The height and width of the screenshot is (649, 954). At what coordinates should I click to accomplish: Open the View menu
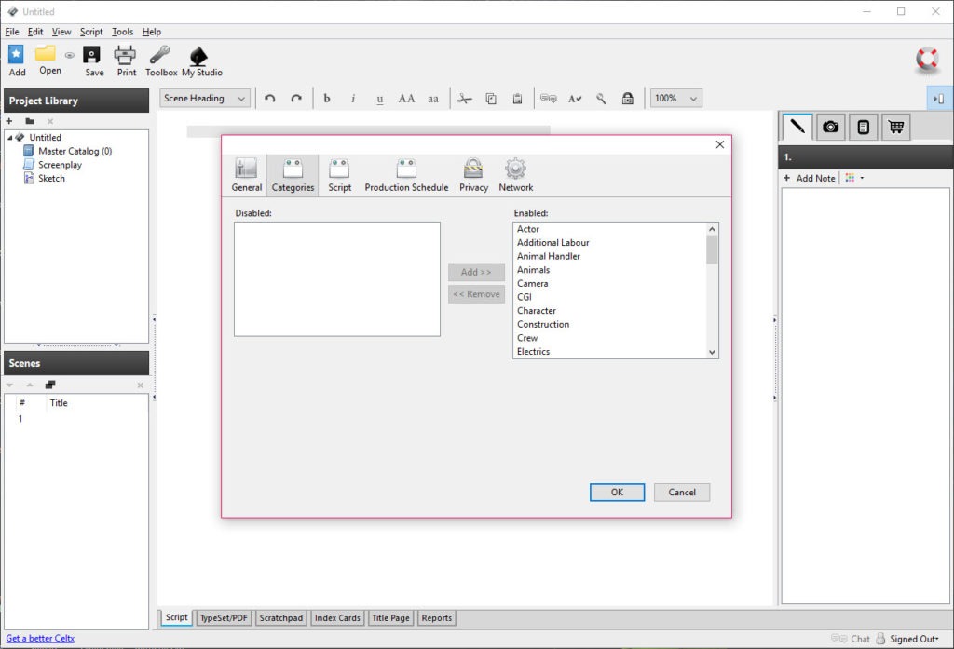[61, 32]
